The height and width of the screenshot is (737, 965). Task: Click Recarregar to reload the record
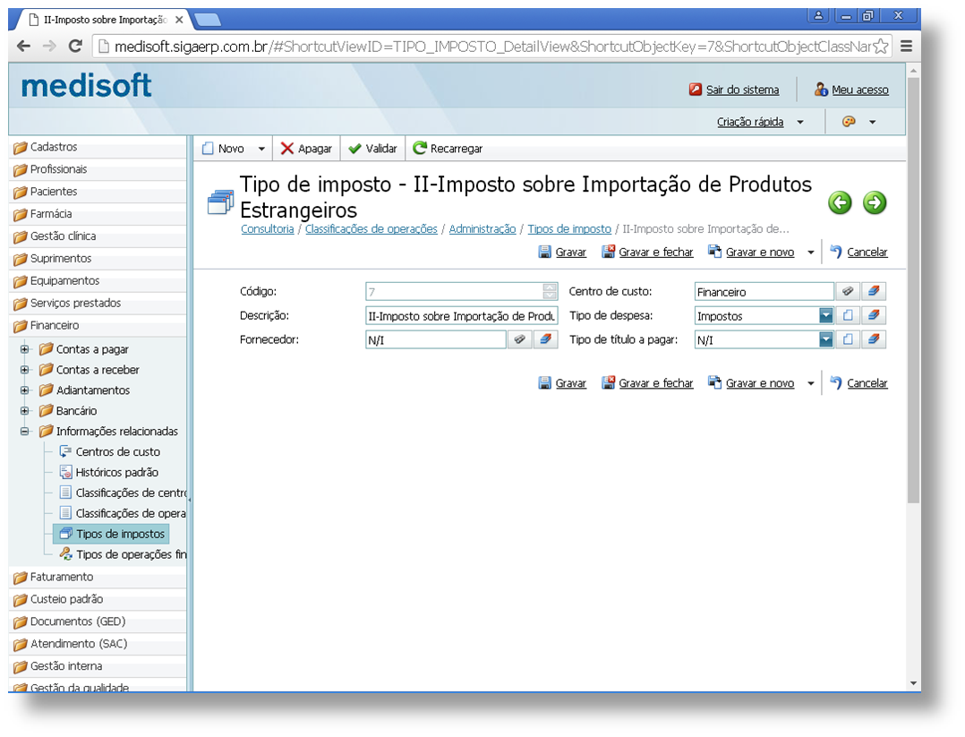click(x=448, y=149)
